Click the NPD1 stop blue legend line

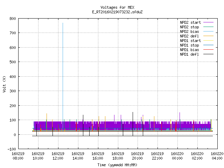[208, 45]
